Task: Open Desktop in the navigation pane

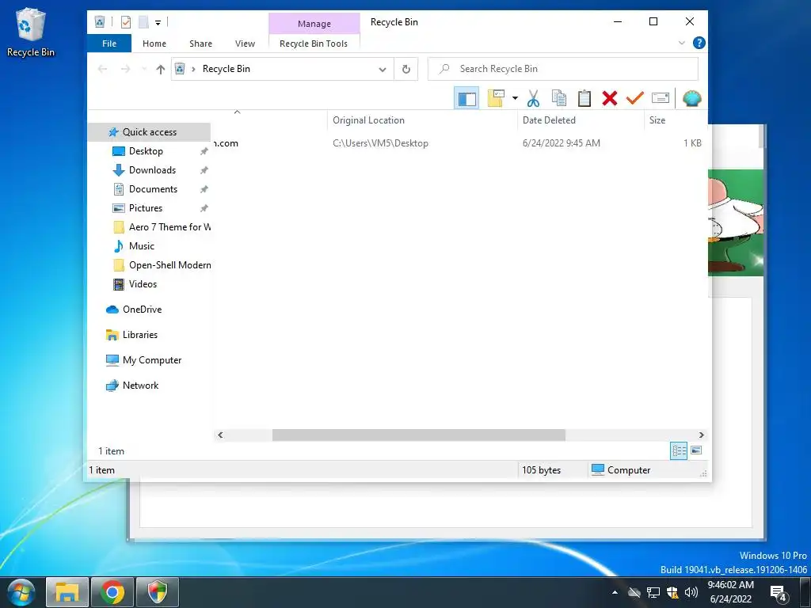Action: click(x=146, y=151)
